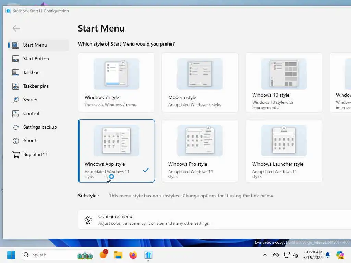
Task: Click the Start11 app taskbar icon
Action: pos(148,255)
